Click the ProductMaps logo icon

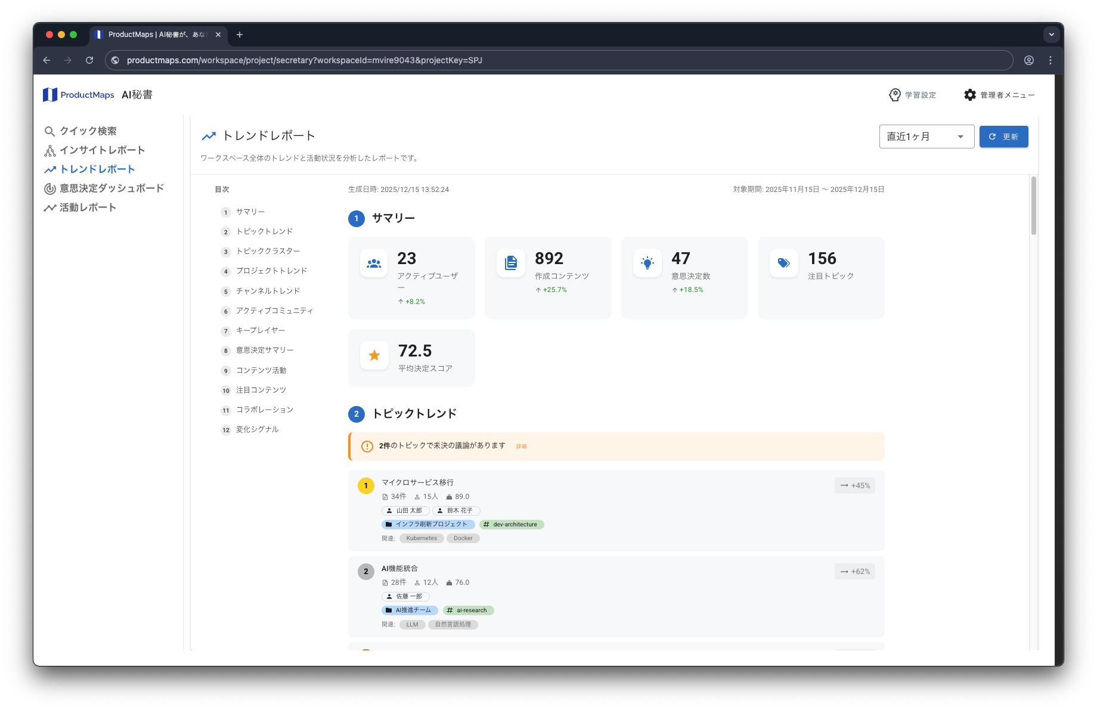click(50, 95)
